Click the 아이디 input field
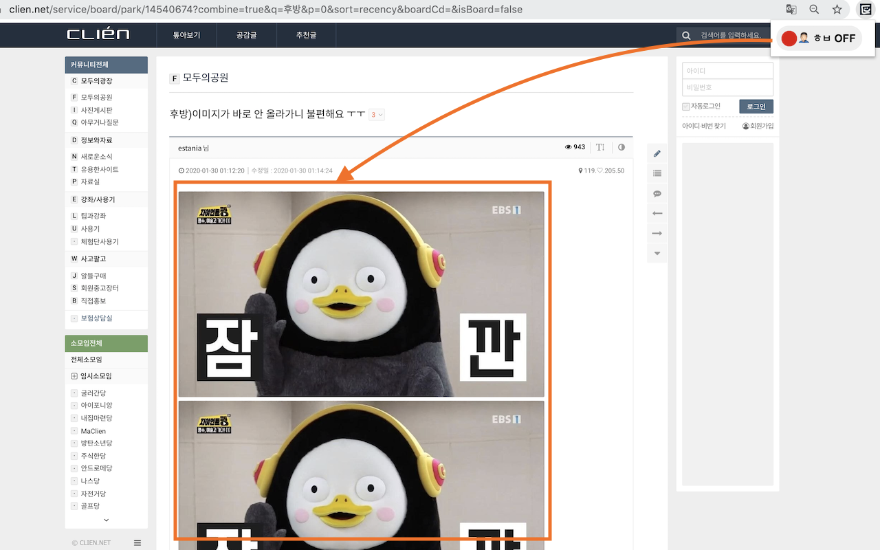880x550 pixels. point(727,70)
